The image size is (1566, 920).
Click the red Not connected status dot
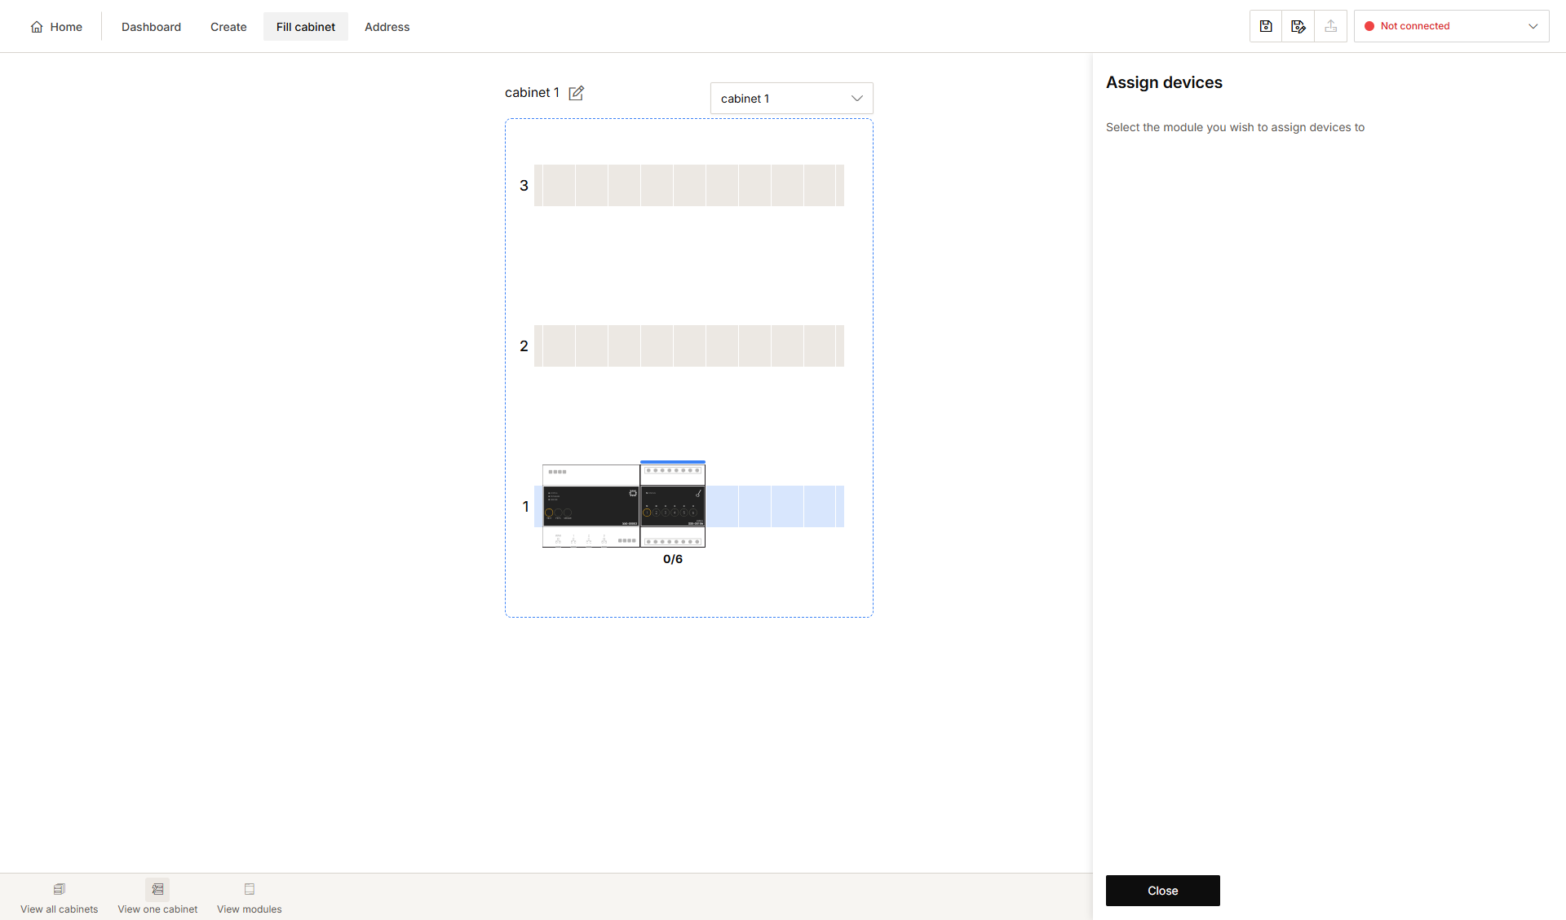1369,26
